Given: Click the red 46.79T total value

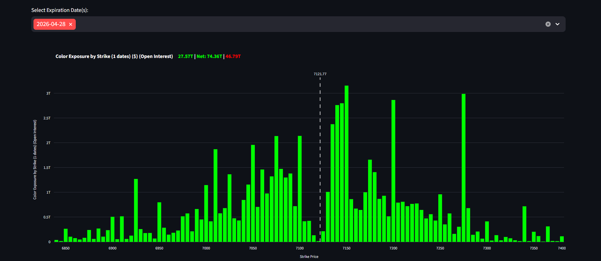Looking at the screenshot, I should (233, 56).
